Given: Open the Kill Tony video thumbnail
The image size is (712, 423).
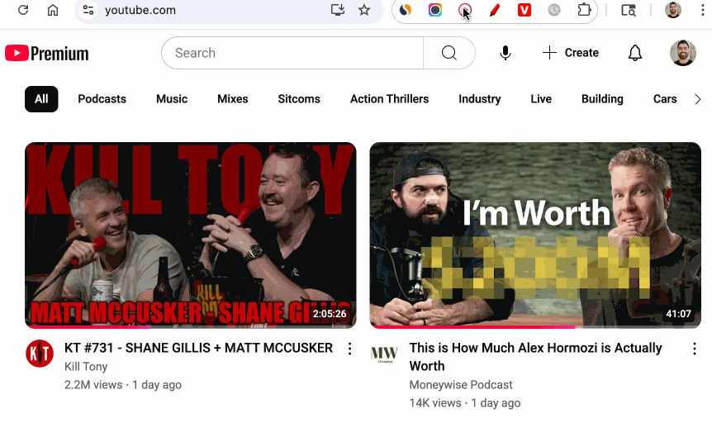Looking at the screenshot, I should tap(190, 235).
